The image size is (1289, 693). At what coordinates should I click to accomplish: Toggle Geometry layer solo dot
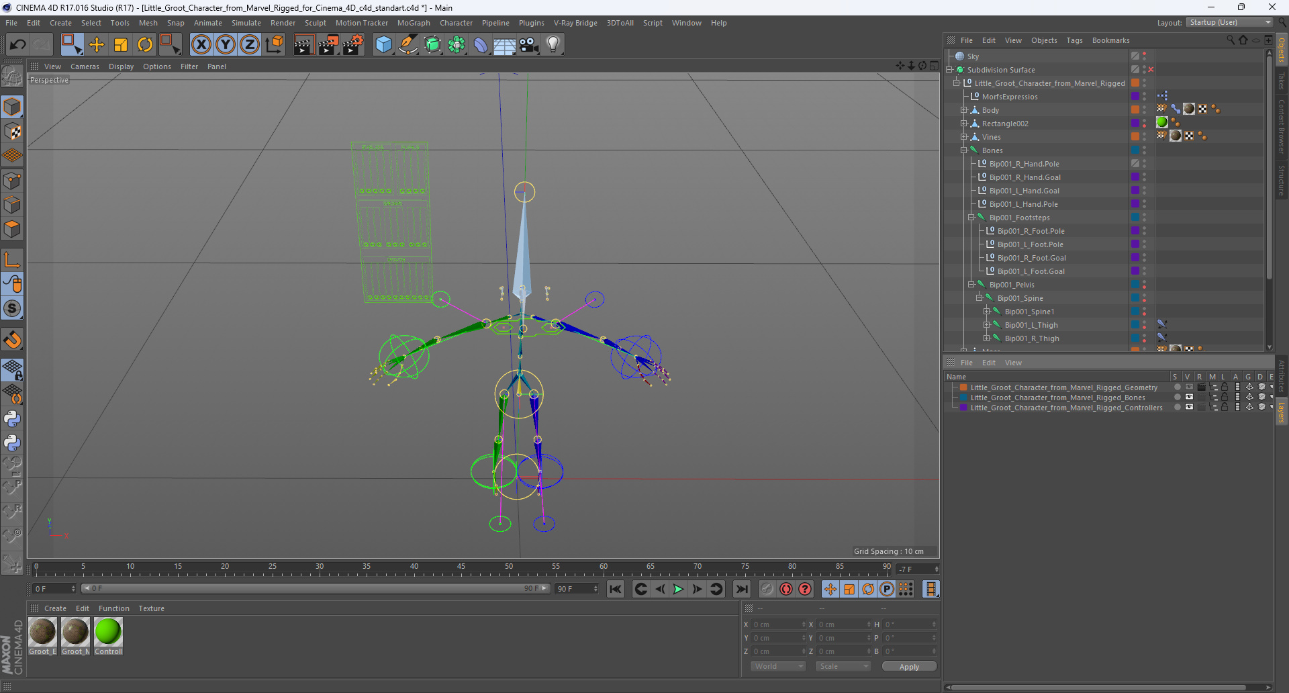pyautogui.click(x=1177, y=387)
